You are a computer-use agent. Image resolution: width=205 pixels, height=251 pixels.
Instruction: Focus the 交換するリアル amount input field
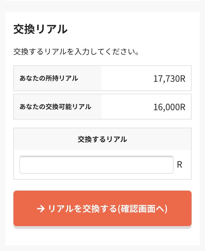(96, 165)
